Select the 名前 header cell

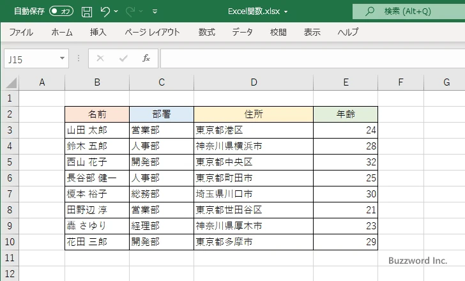coord(97,114)
